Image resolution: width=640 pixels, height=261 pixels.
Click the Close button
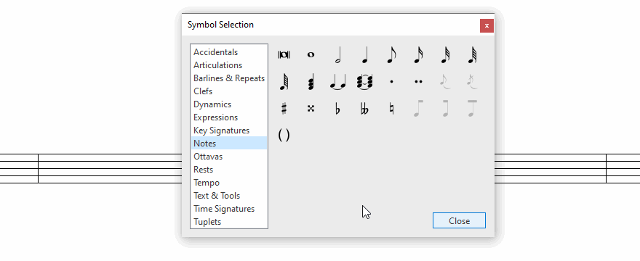459,220
